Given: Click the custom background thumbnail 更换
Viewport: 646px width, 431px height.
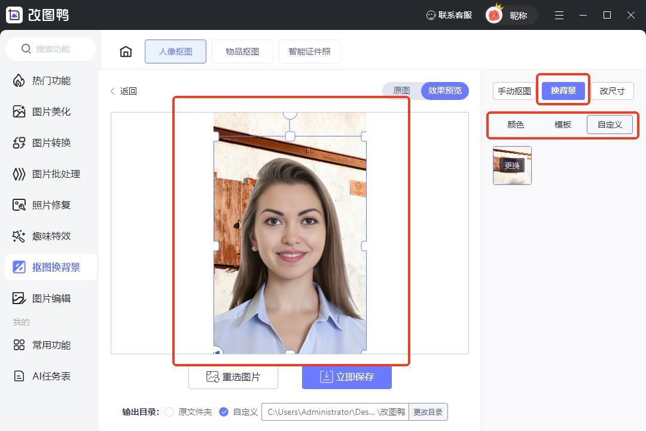Looking at the screenshot, I should pyautogui.click(x=512, y=165).
